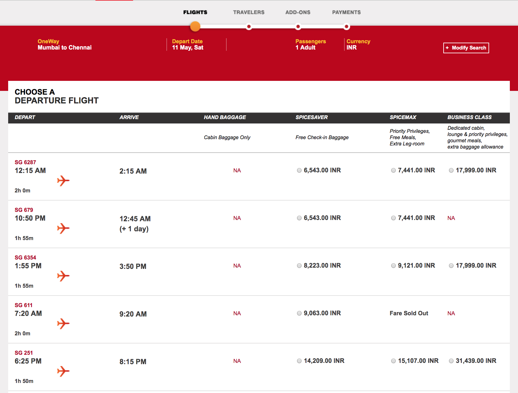Open the TRAVELERS tab
The height and width of the screenshot is (393, 518).
click(x=248, y=12)
